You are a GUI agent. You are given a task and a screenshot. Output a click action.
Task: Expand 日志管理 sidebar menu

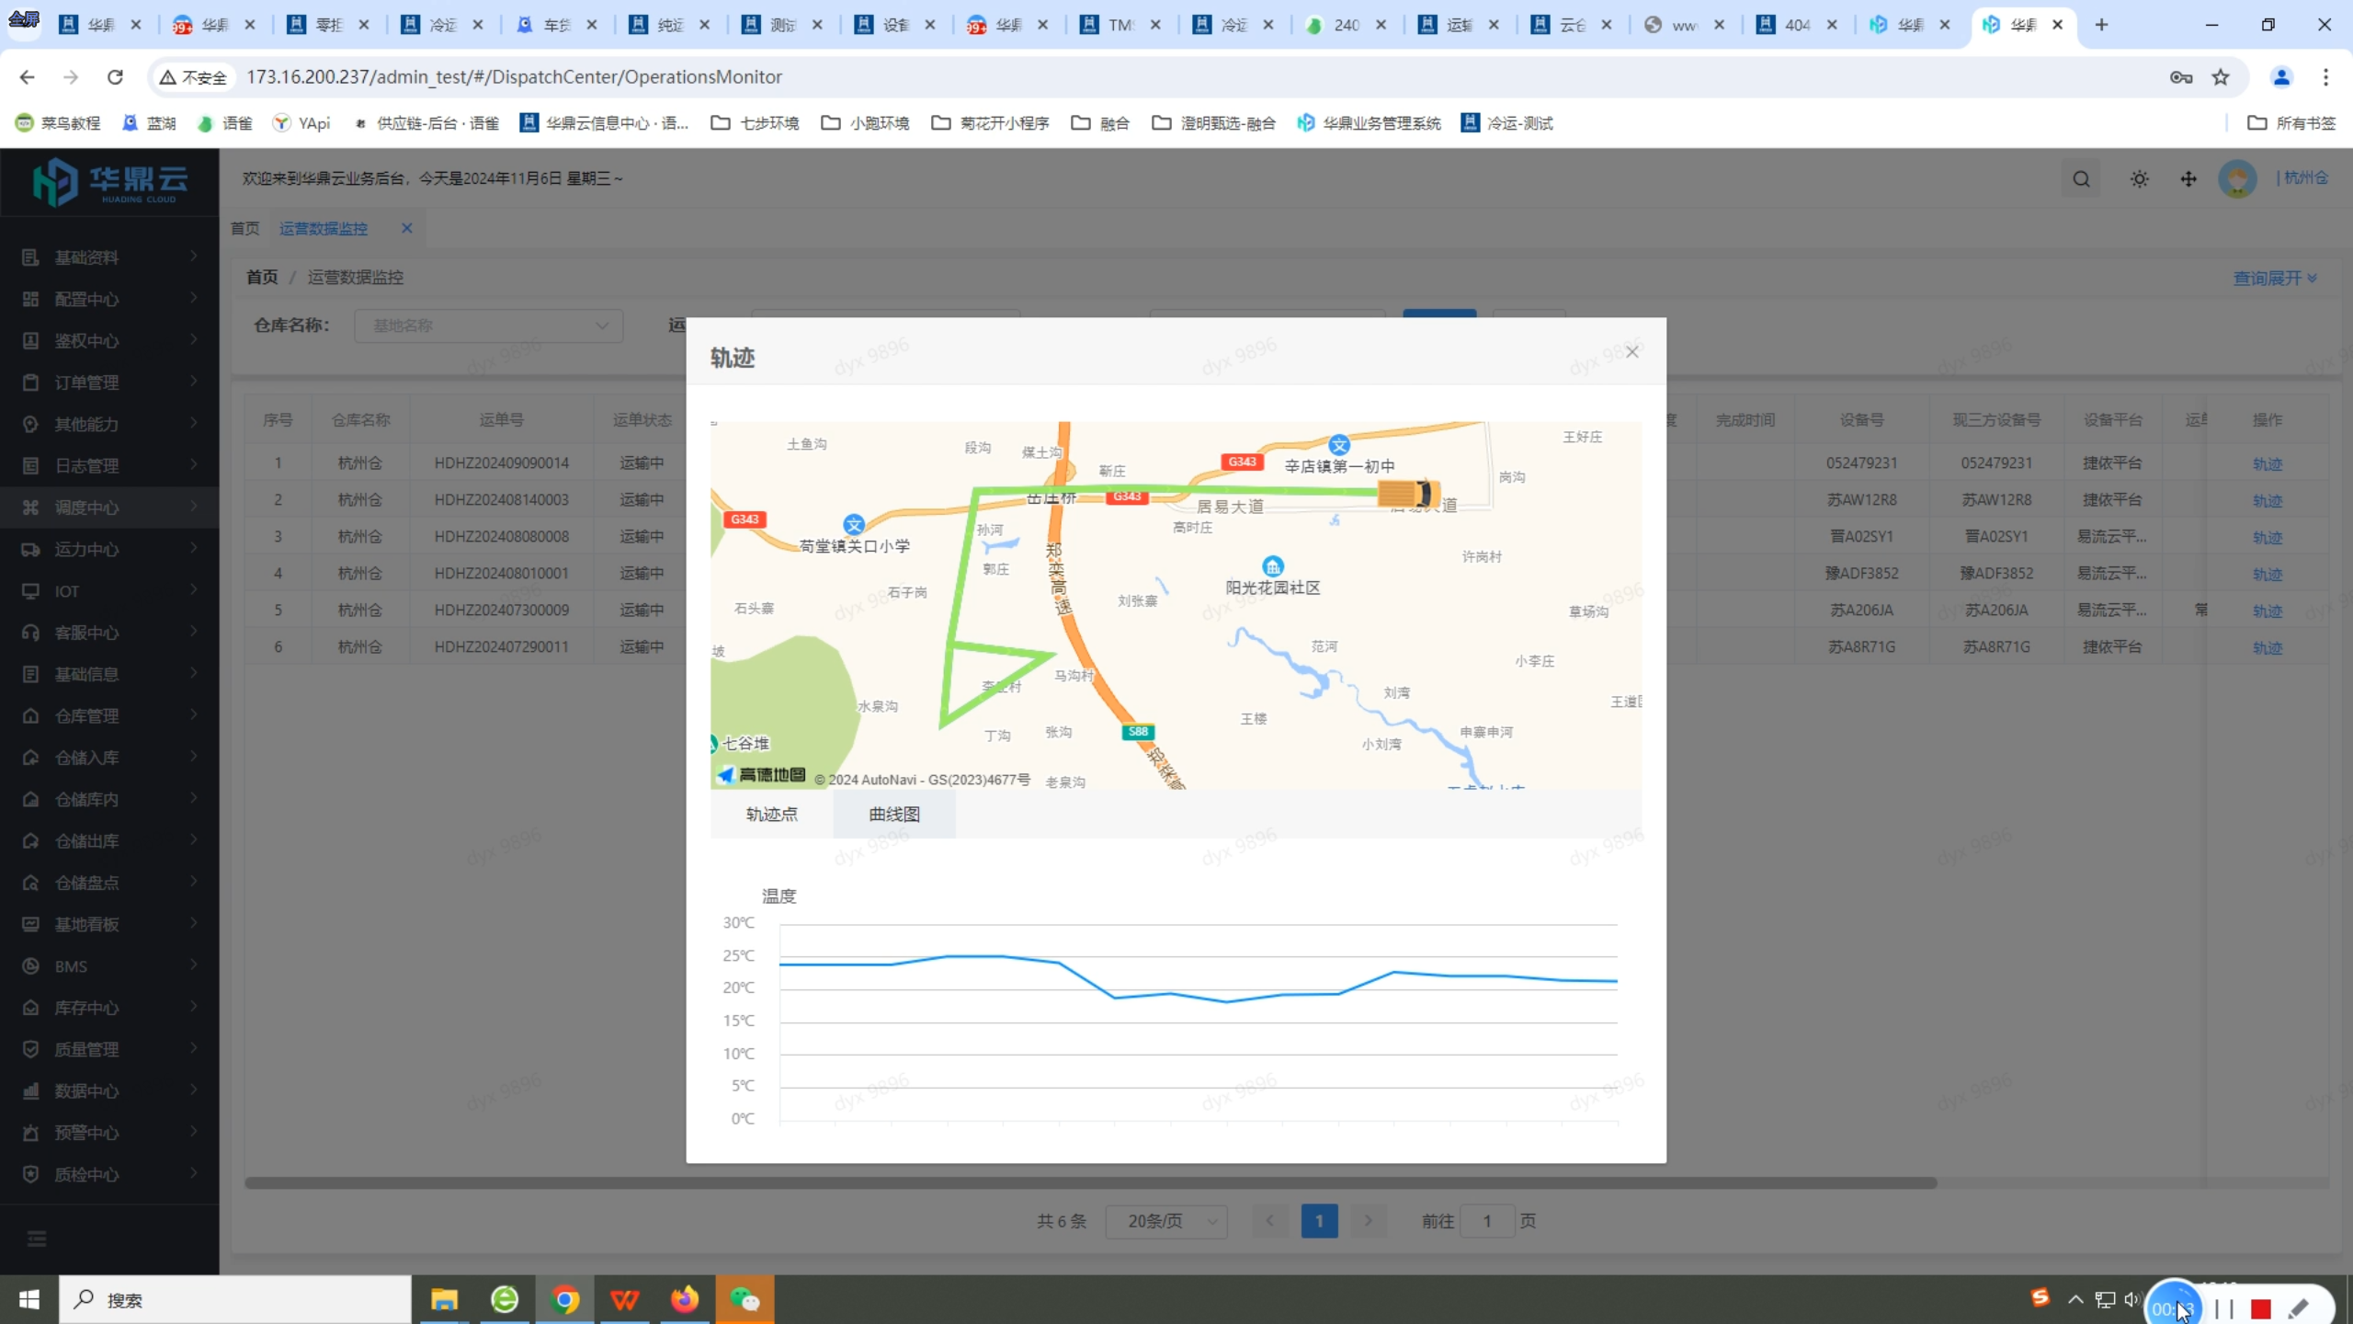coord(109,466)
